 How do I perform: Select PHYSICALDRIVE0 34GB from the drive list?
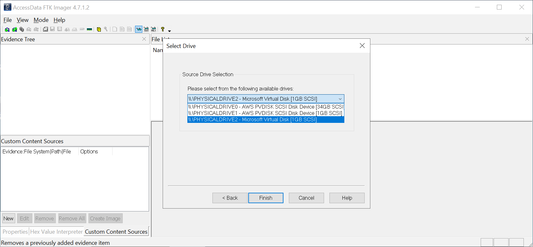point(266,107)
